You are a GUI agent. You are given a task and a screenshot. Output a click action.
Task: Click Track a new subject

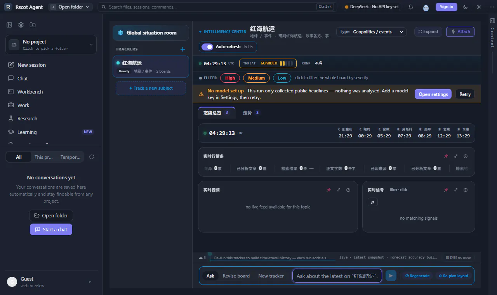tap(151, 88)
